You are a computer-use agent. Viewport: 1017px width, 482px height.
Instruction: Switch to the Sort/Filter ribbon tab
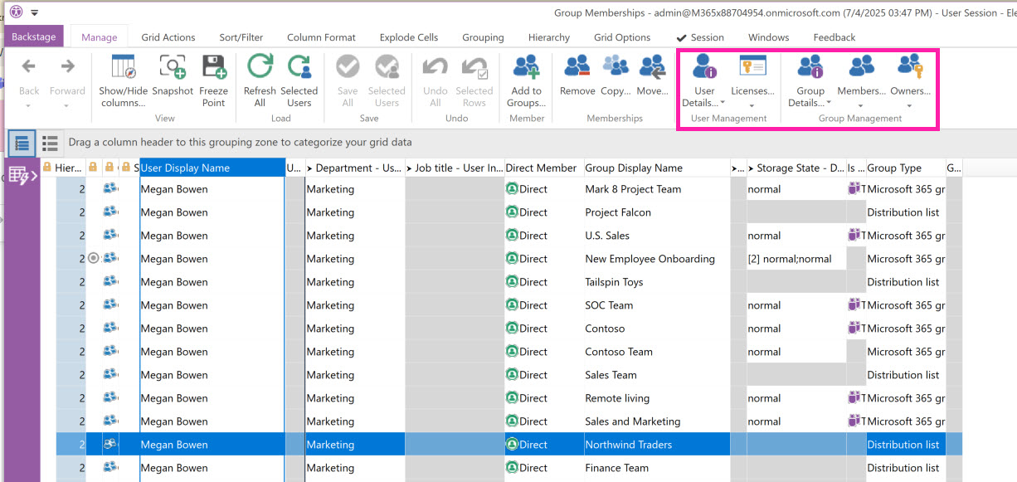(241, 37)
